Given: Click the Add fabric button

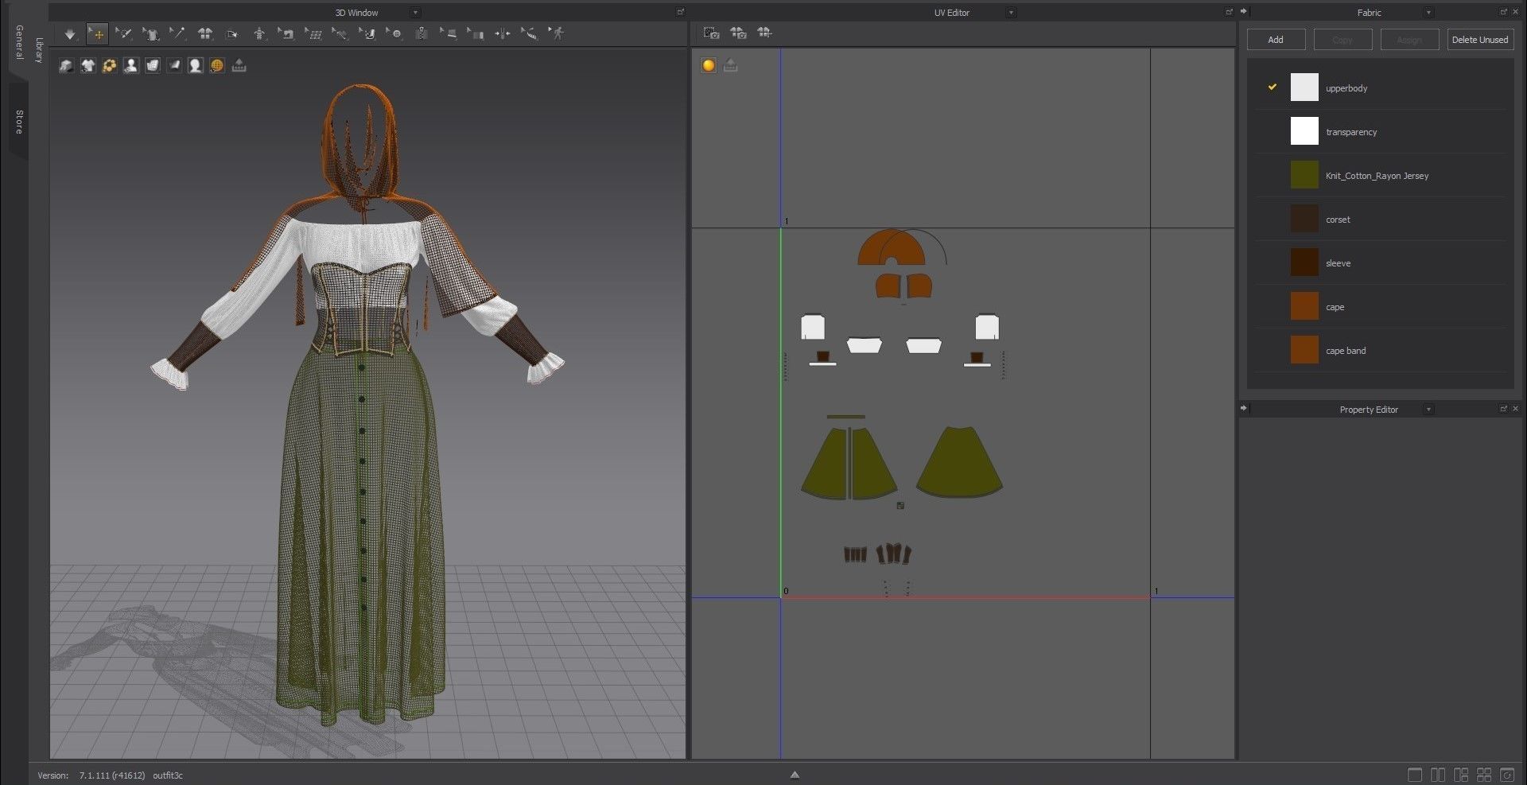Looking at the screenshot, I should pos(1276,40).
